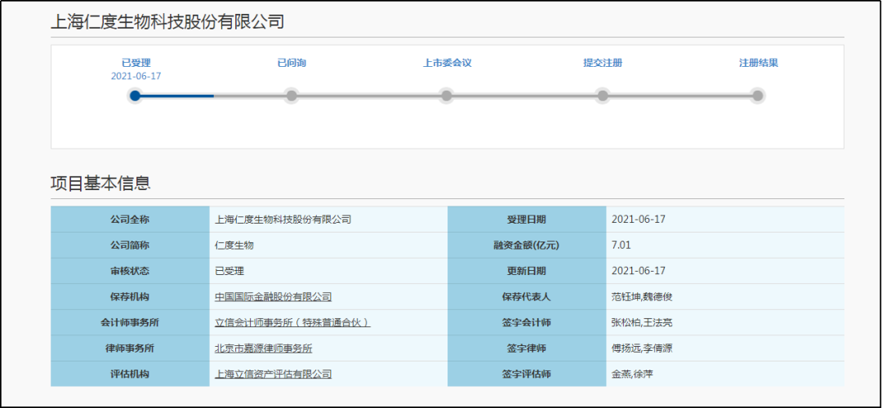Click the financing amount value 7.01
Viewport: 882px width, 408px height.
(621, 246)
